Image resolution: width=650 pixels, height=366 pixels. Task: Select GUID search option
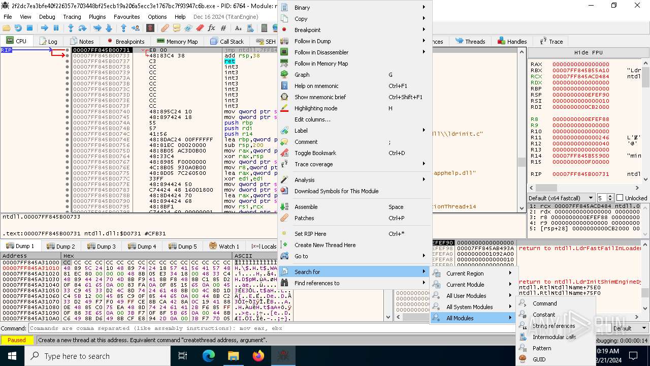[x=556, y=359]
